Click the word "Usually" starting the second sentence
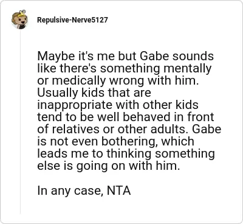This screenshot has width=243, height=224. (x=58, y=93)
